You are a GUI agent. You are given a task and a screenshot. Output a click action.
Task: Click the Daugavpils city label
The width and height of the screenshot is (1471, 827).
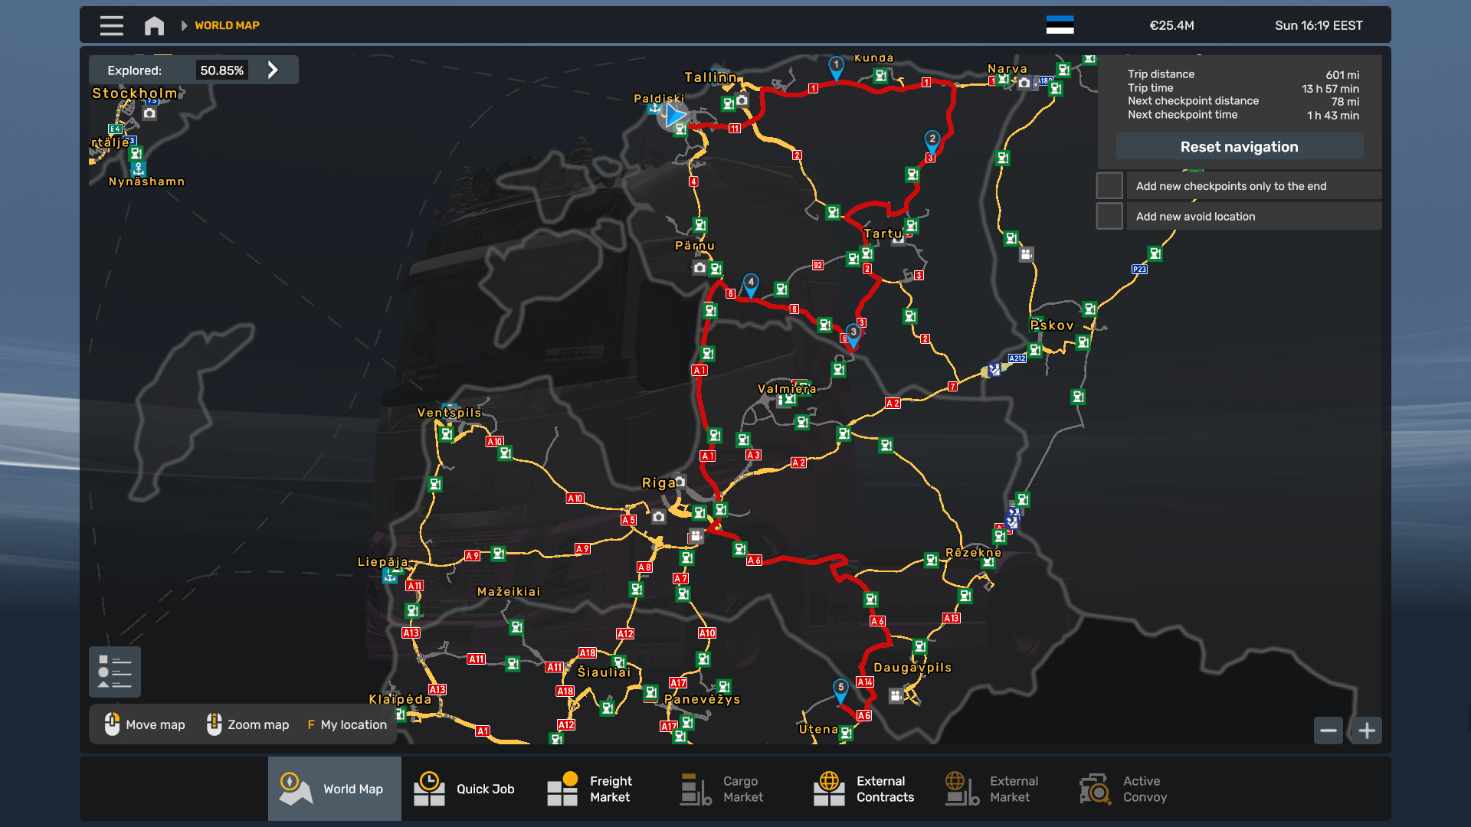tap(912, 668)
